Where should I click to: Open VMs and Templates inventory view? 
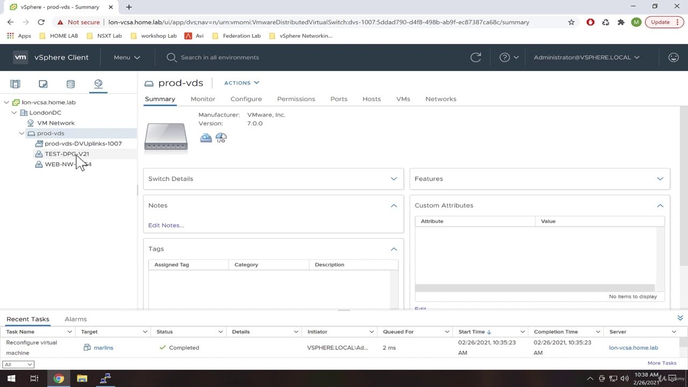coord(43,84)
